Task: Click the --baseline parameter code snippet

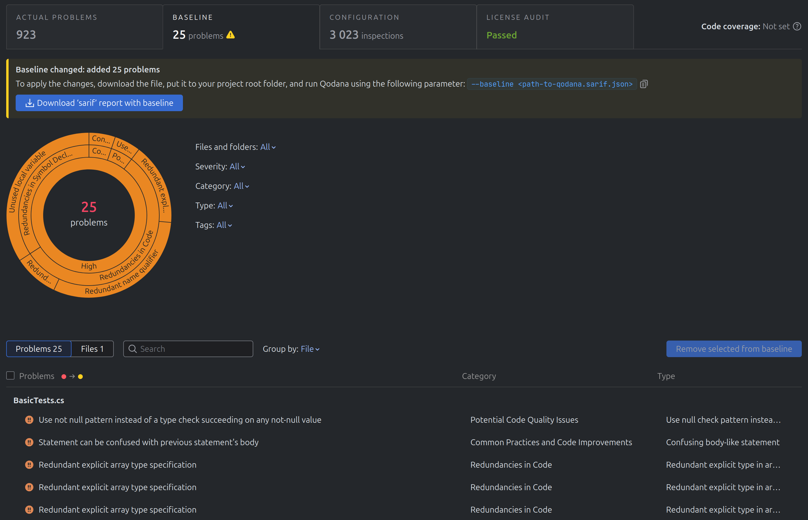Action: pyautogui.click(x=552, y=84)
